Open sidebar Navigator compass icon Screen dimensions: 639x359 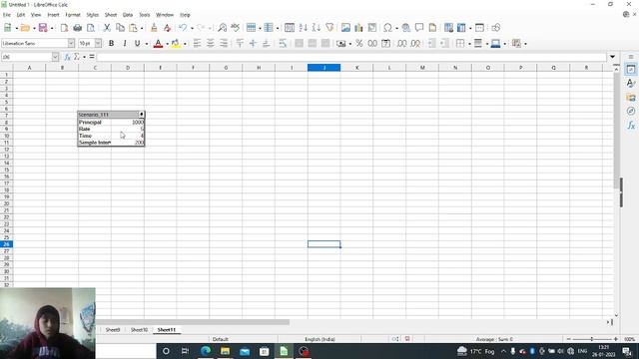[631, 111]
